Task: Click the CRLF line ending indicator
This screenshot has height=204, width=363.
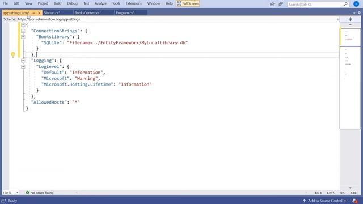Action: click(x=354, y=193)
